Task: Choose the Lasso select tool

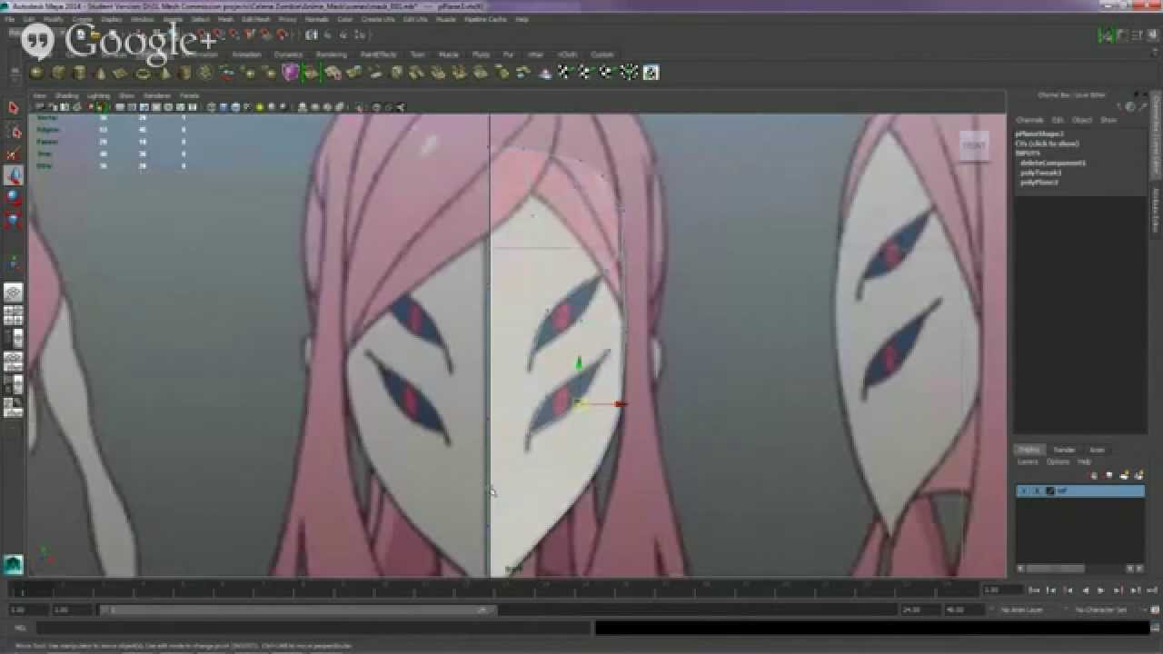Action: (13, 132)
